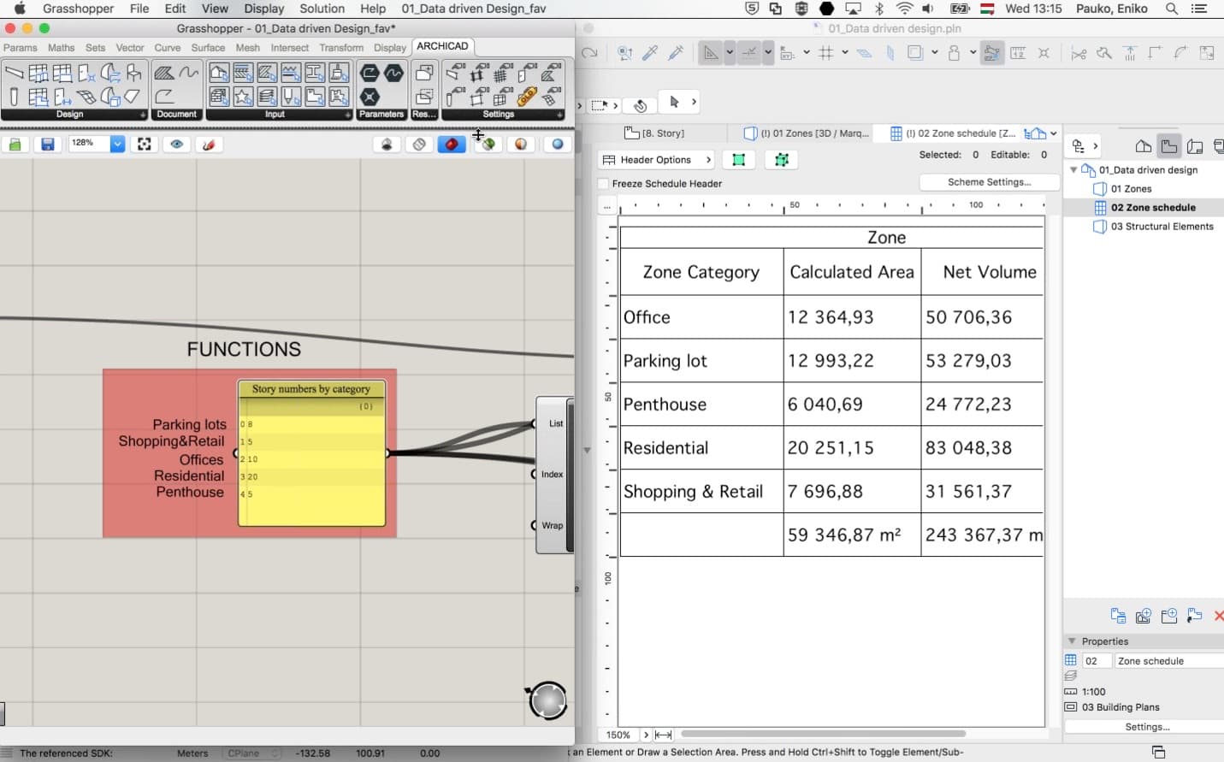Toggle the guide lines button in ARCHICAD toolbar
Viewport: 1224px width, 762px height.
(x=711, y=53)
